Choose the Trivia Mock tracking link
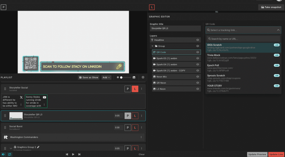The height and width of the screenshot is (157, 285). (243, 58)
